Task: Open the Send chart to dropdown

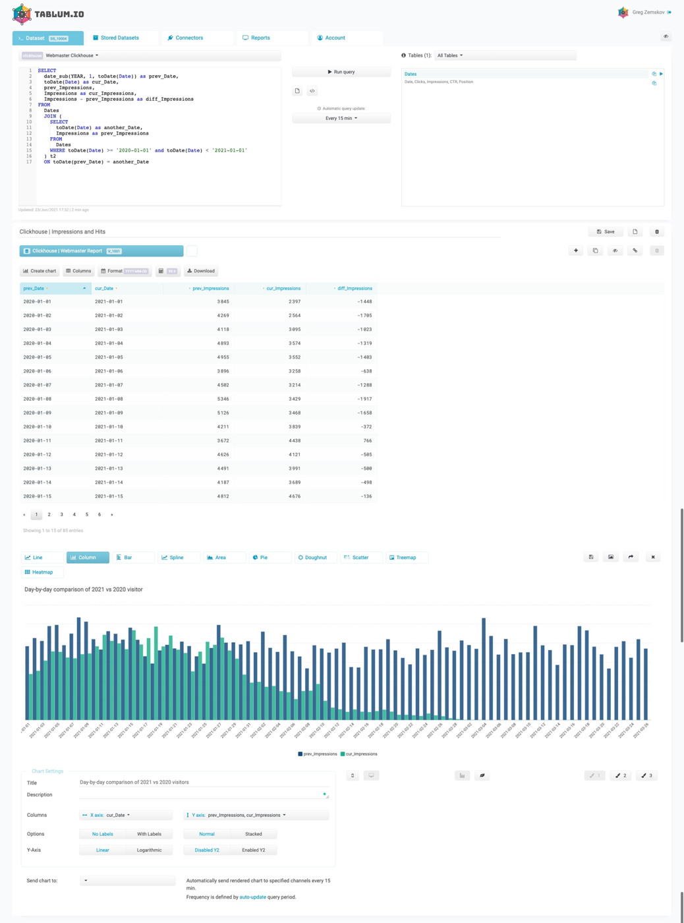Action: (x=127, y=880)
